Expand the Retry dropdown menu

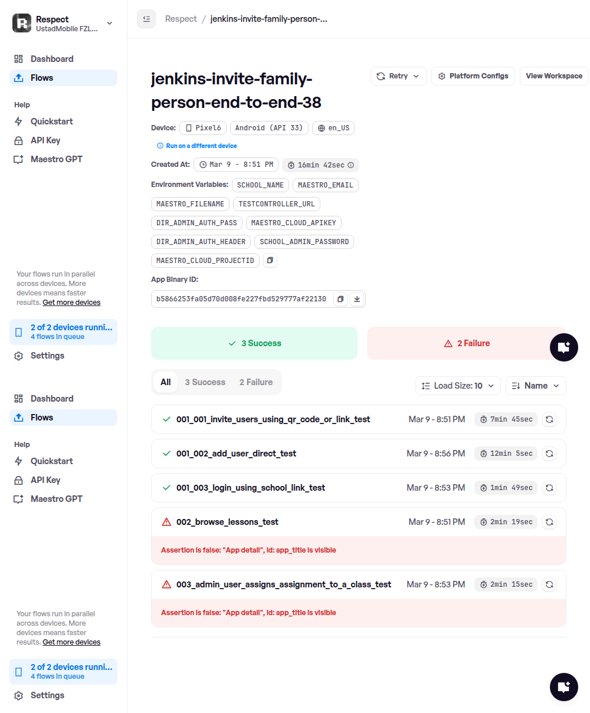click(x=398, y=76)
